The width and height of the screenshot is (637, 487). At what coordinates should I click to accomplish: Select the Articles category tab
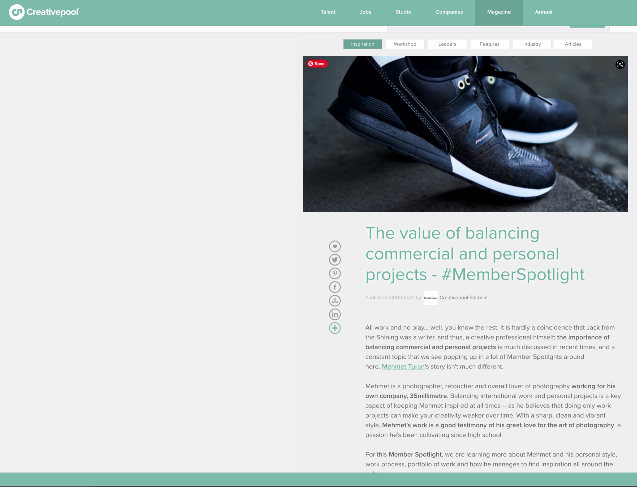[x=573, y=44]
